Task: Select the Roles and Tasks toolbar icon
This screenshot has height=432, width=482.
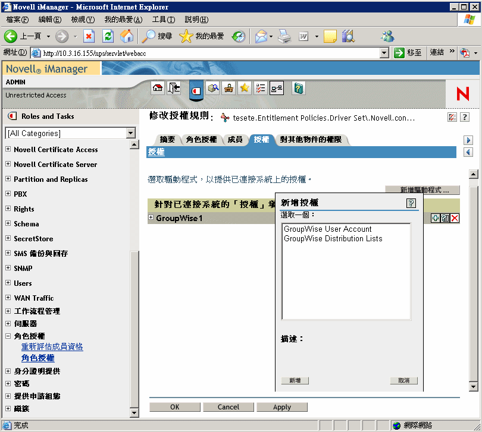Action: (x=196, y=90)
